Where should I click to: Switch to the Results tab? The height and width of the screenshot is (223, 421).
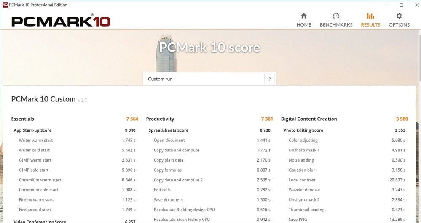click(x=370, y=20)
